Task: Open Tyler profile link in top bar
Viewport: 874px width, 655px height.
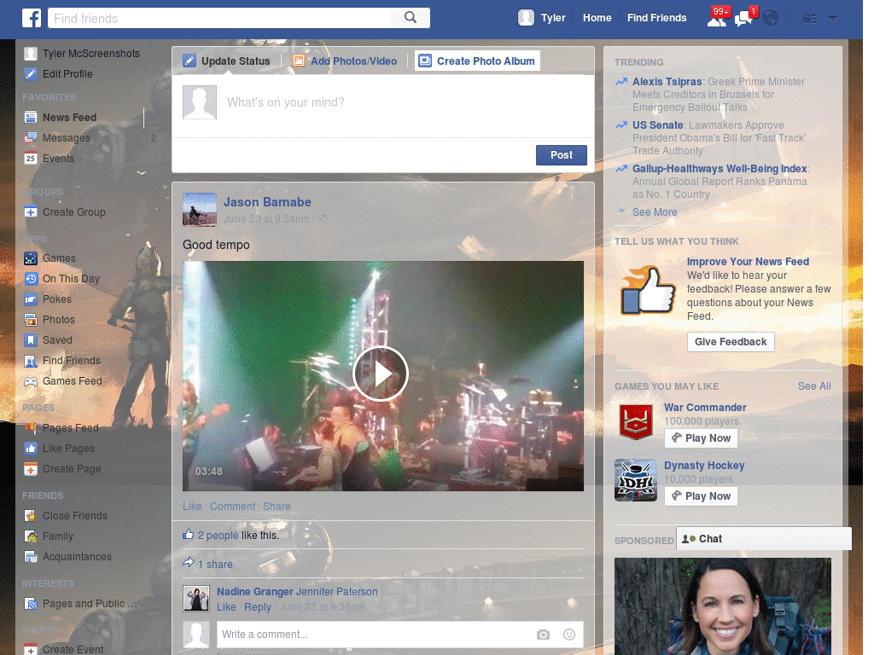Action: click(553, 18)
